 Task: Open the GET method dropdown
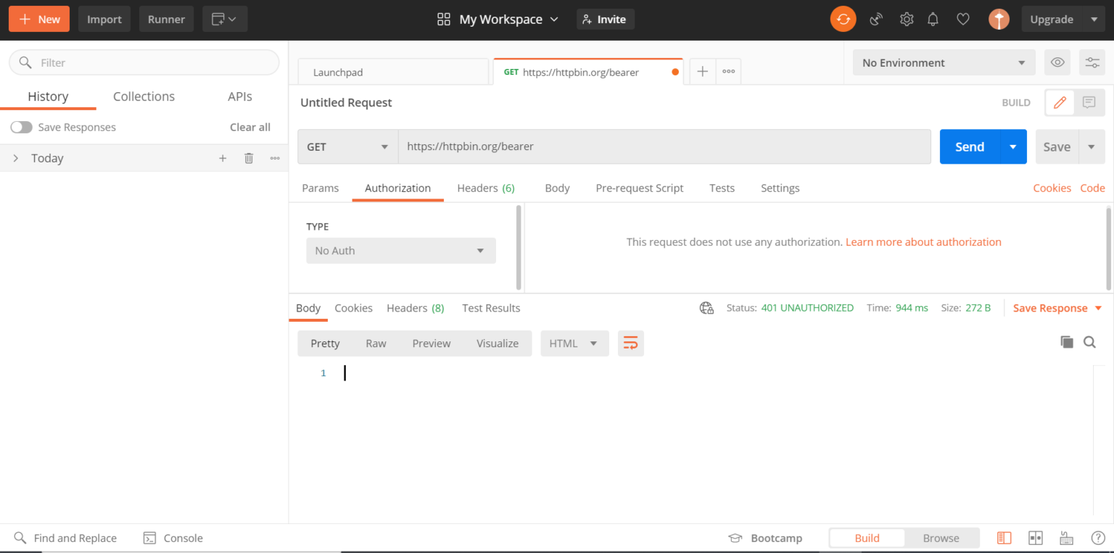point(347,146)
